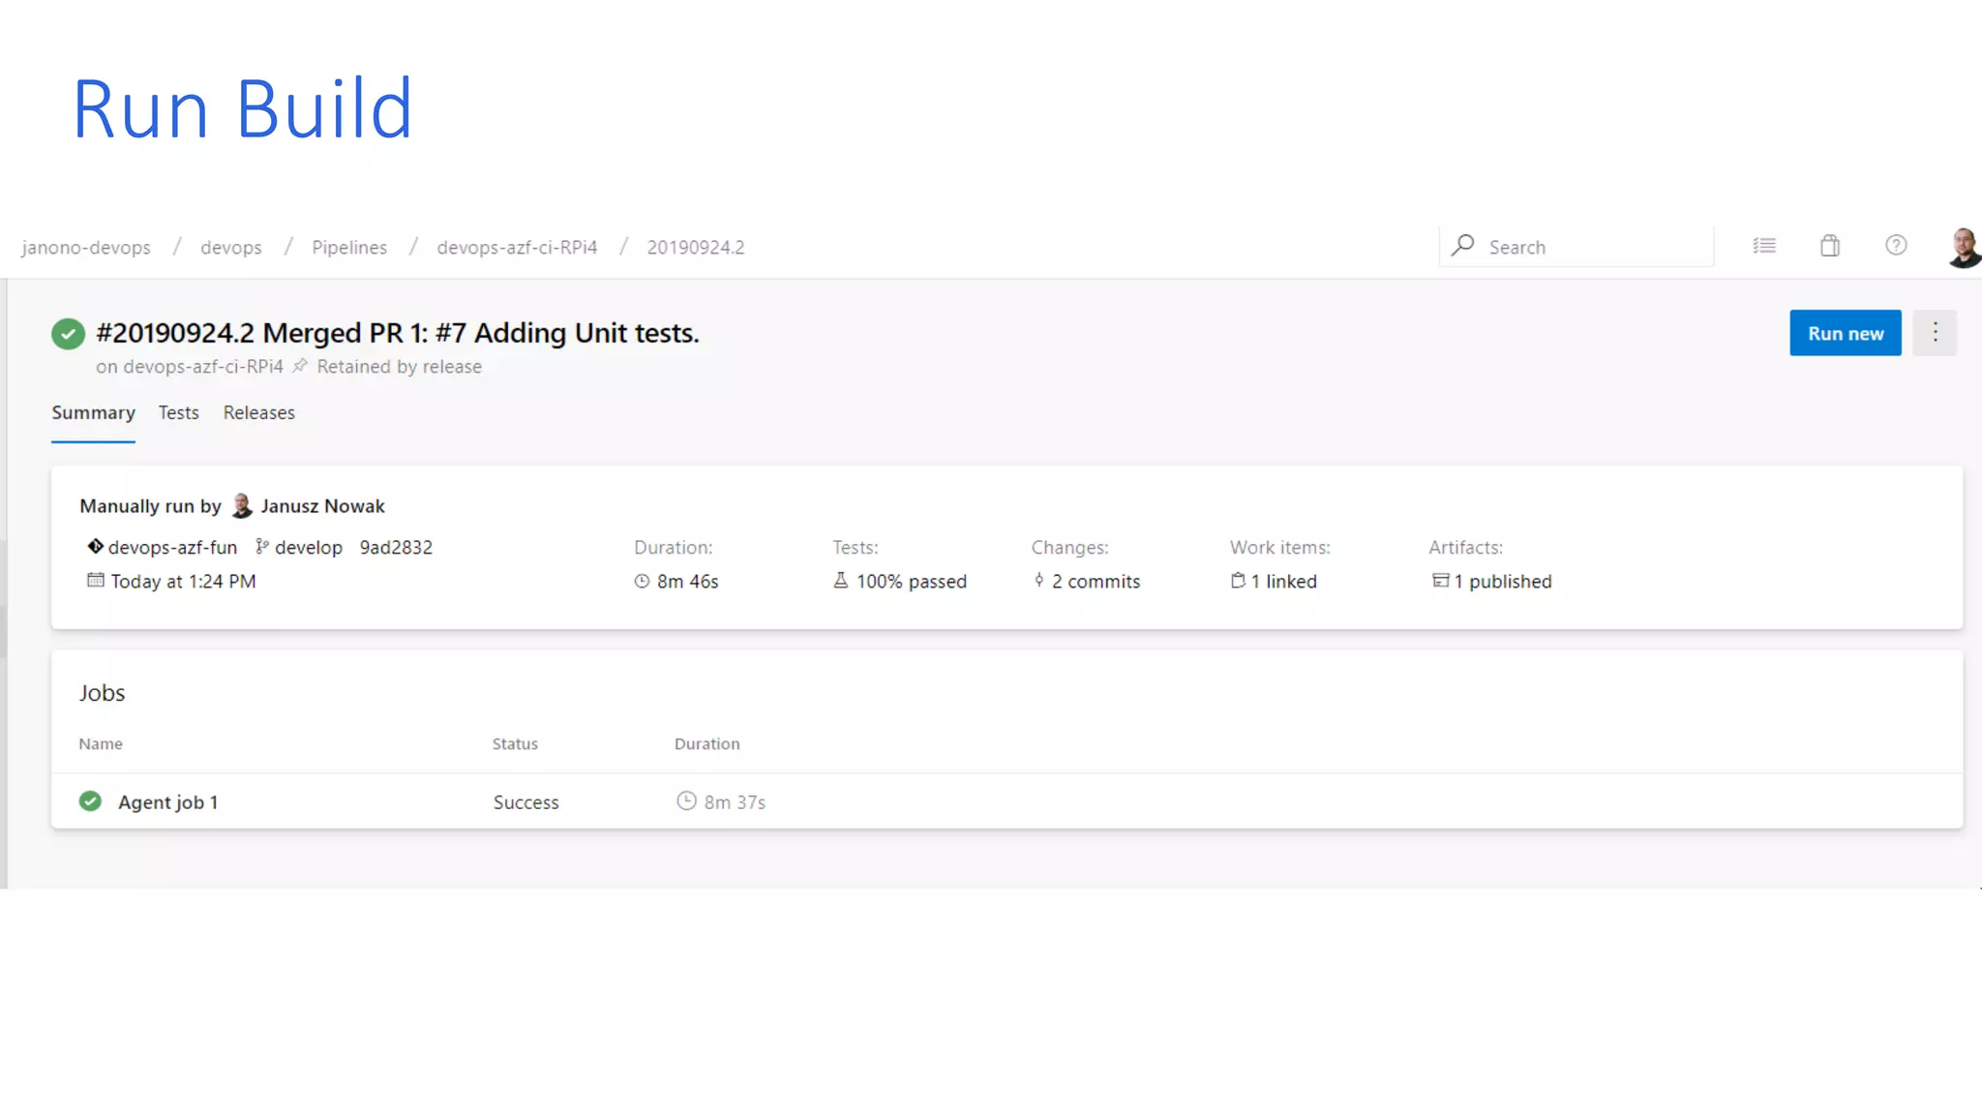Open the 2 commits changes link

pyautogui.click(x=1096, y=582)
